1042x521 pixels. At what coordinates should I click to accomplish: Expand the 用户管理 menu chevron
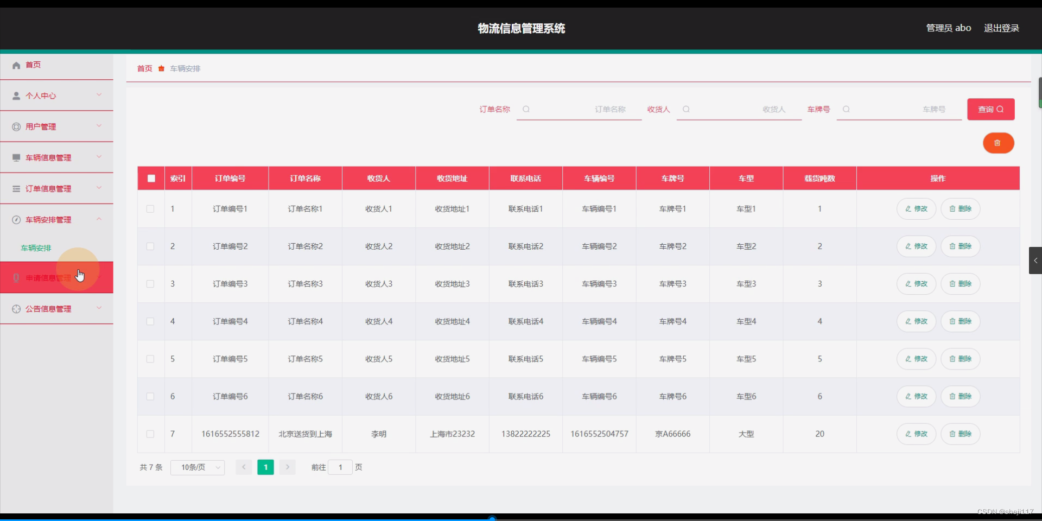pyautogui.click(x=99, y=126)
